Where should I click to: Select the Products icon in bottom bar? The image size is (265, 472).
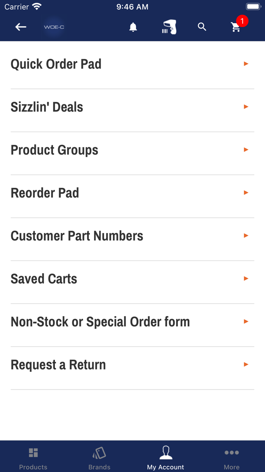pyautogui.click(x=33, y=456)
